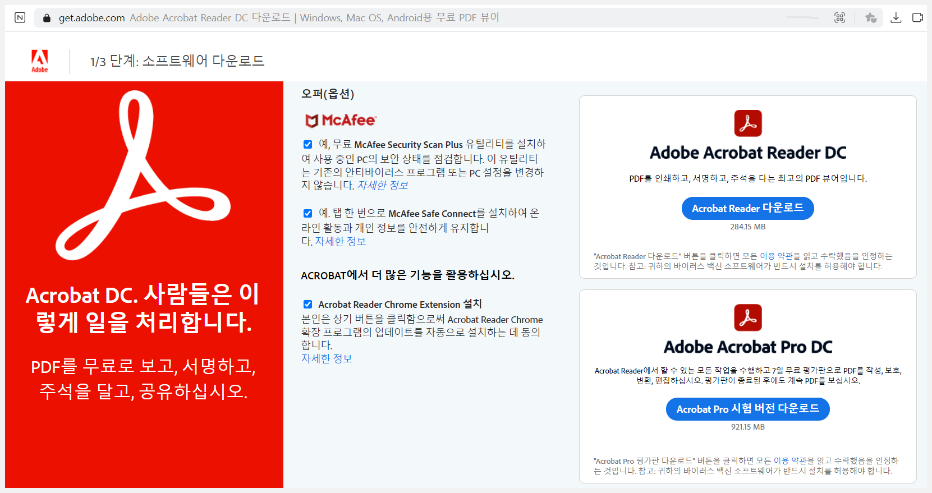The height and width of the screenshot is (493, 932).
Task: Uncheck McAfee Safe Connect checkbox
Action: pyautogui.click(x=307, y=213)
